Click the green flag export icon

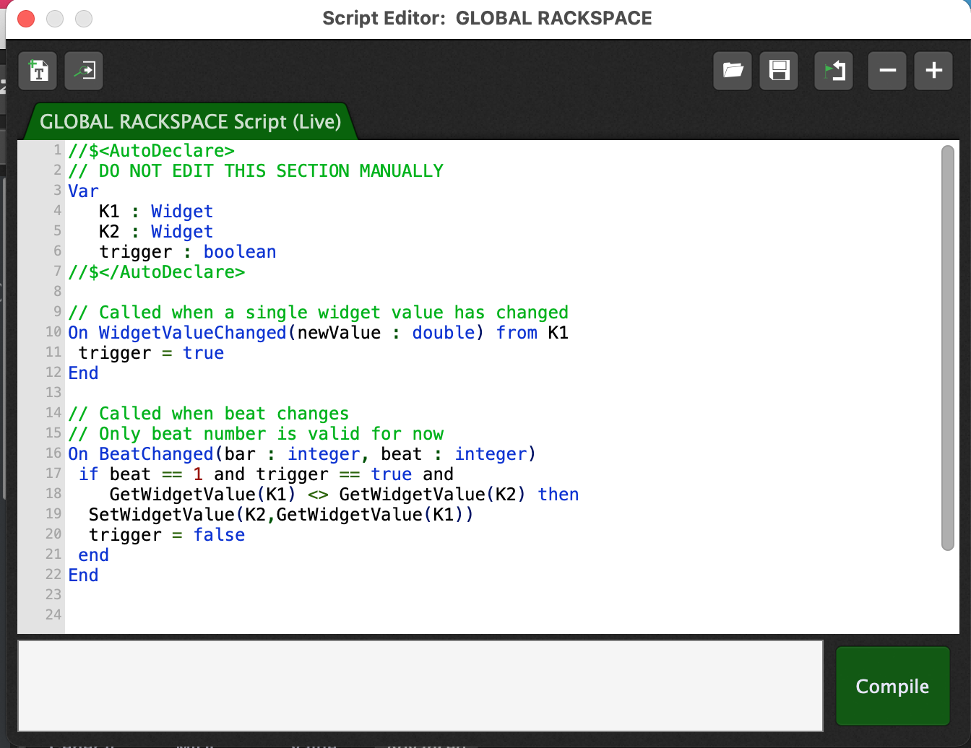[x=834, y=71]
